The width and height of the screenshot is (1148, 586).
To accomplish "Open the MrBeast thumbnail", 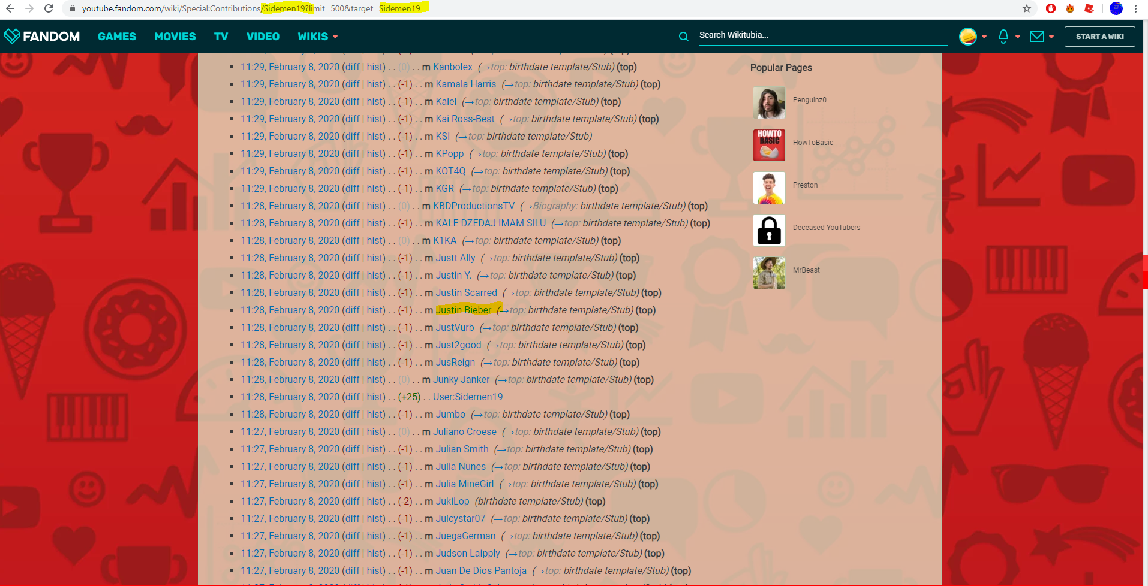I will coord(769,273).
